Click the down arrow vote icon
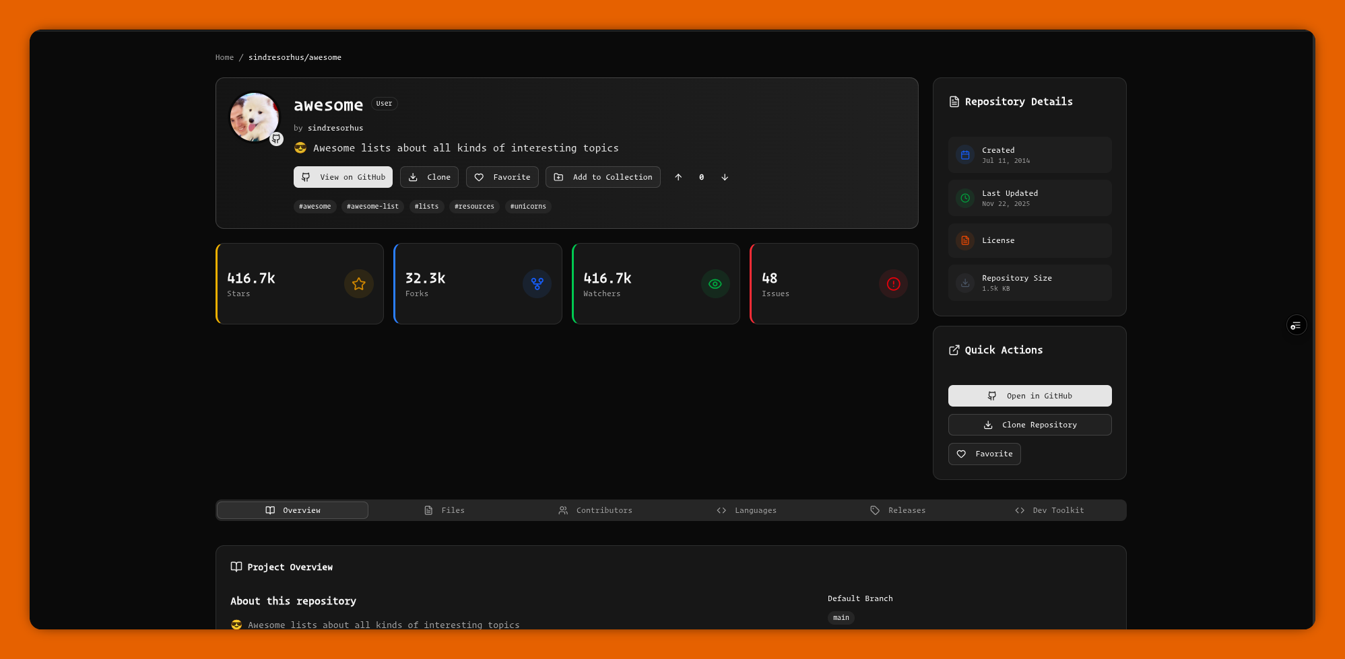This screenshot has width=1345, height=659. coord(724,177)
